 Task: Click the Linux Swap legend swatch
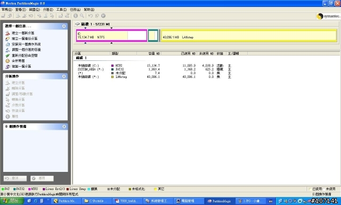[68, 189]
